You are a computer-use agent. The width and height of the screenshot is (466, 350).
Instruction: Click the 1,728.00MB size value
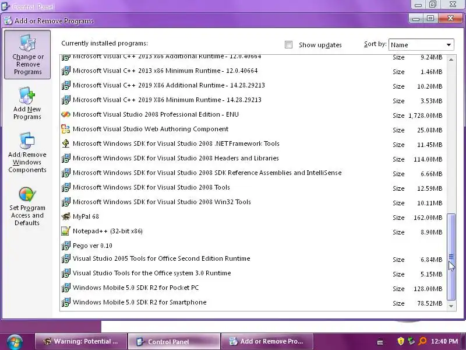click(x=425, y=116)
